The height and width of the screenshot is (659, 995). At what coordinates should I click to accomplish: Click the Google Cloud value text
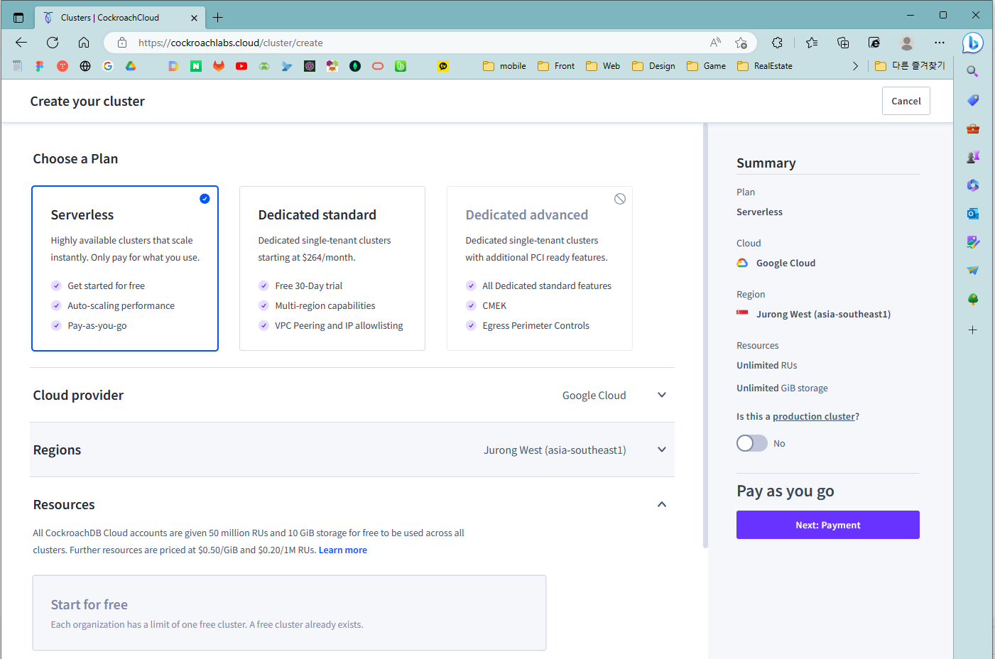pos(594,396)
